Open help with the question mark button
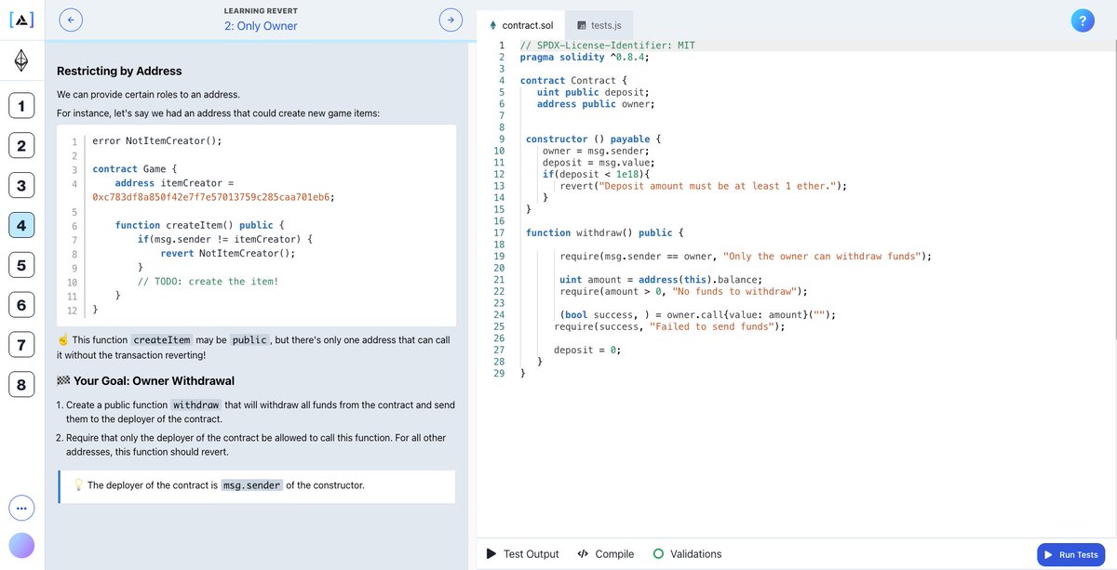This screenshot has width=1117, height=570. coord(1082,20)
